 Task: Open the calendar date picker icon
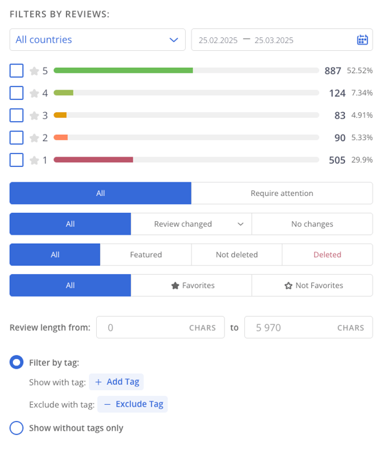pyautogui.click(x=362, y=39)
